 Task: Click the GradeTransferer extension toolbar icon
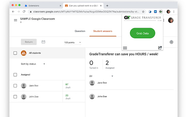click(161, 12)
